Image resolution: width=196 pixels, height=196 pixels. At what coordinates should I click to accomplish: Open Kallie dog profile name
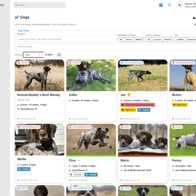(73, 95)
